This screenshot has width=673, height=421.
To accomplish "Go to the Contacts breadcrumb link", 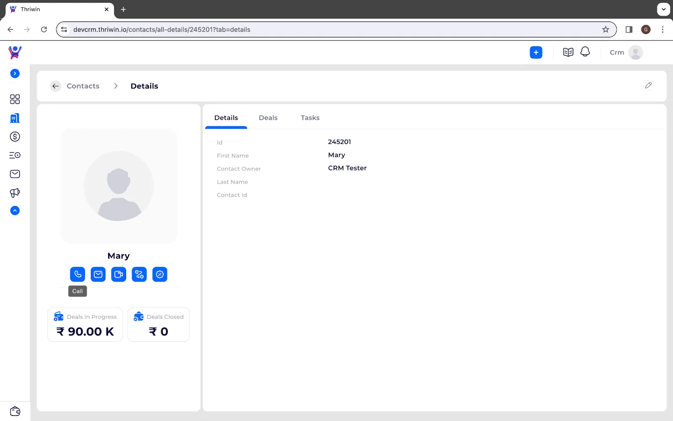I will click(x=83, y=86).
